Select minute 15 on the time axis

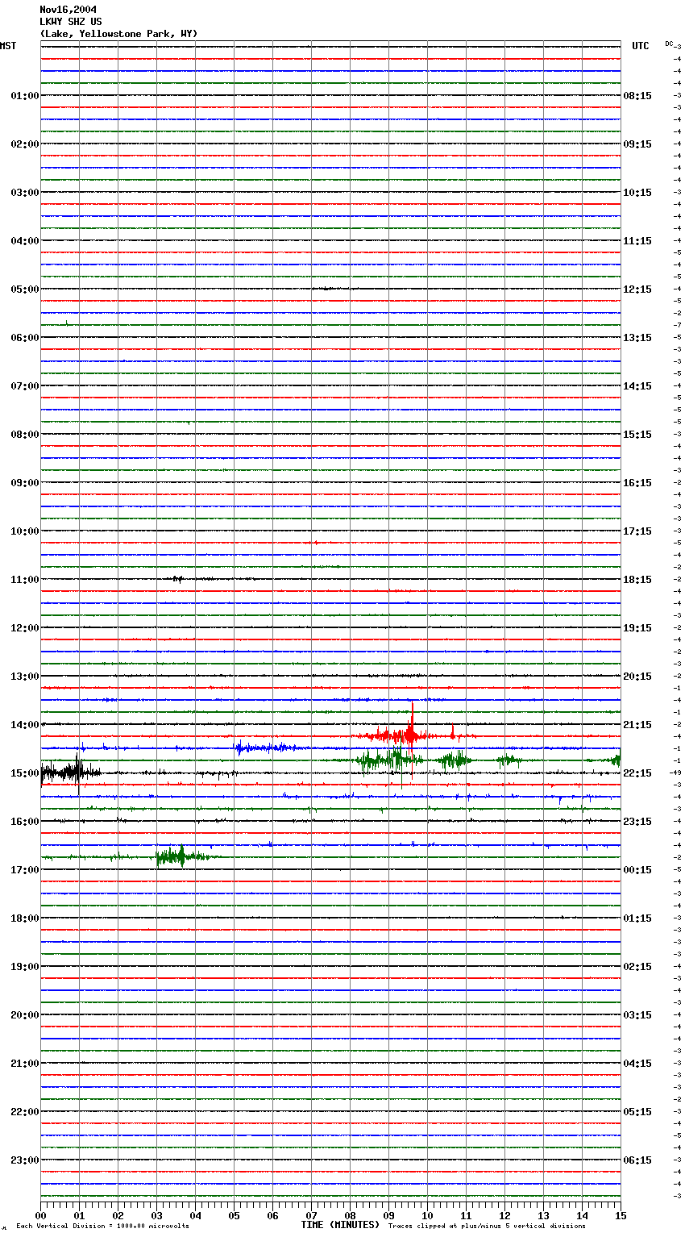(621, 1215)
